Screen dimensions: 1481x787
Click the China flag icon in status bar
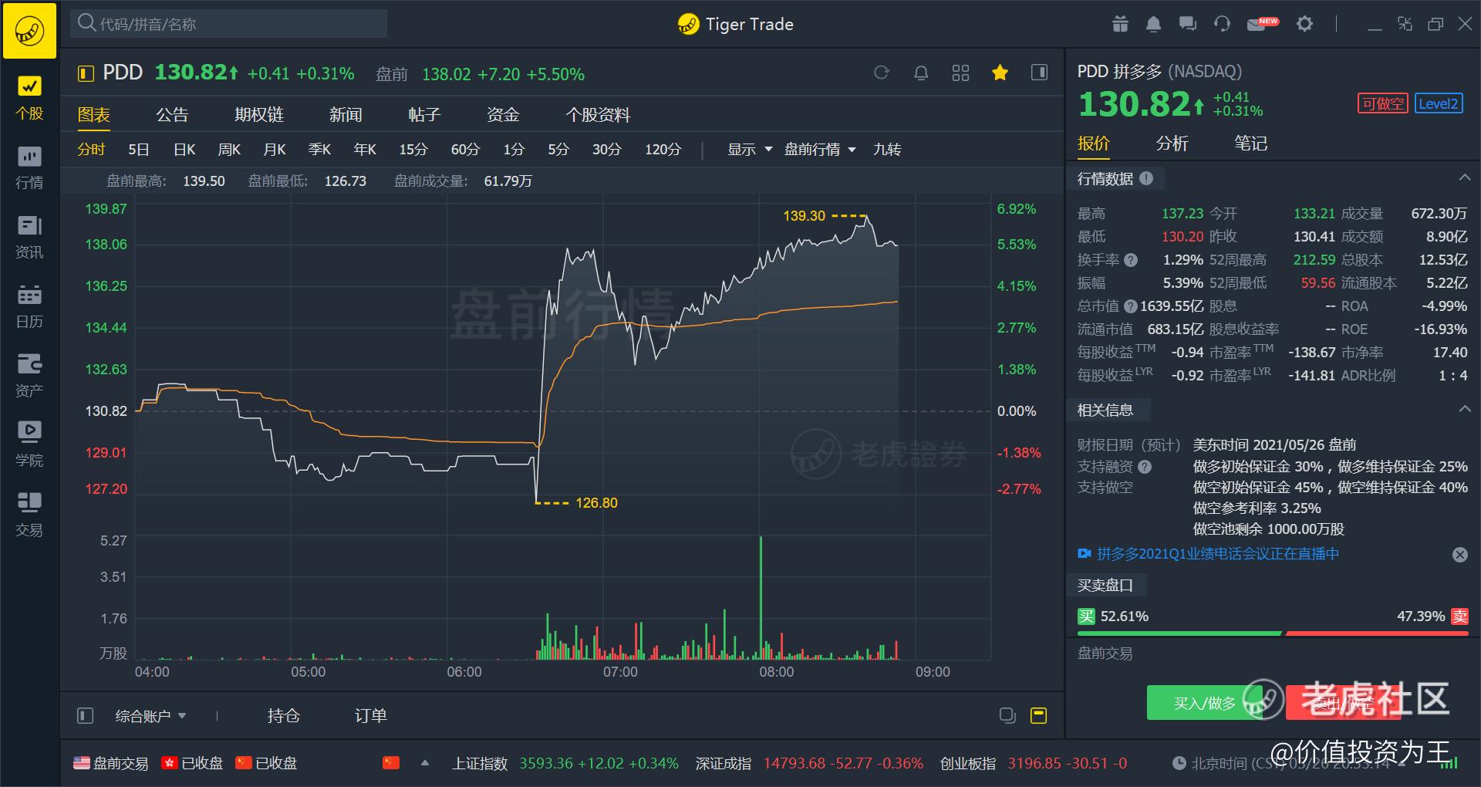point(391,763)
